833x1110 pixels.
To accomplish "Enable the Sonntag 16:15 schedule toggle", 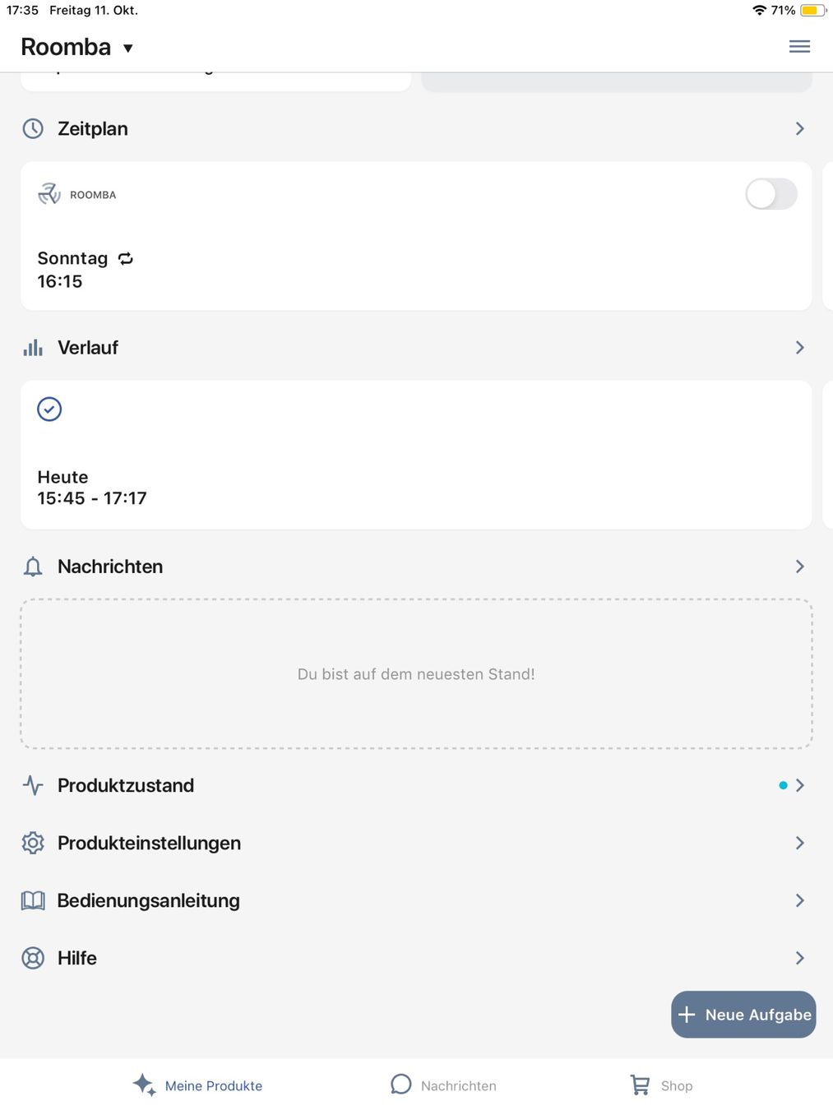I will point(771,194).
